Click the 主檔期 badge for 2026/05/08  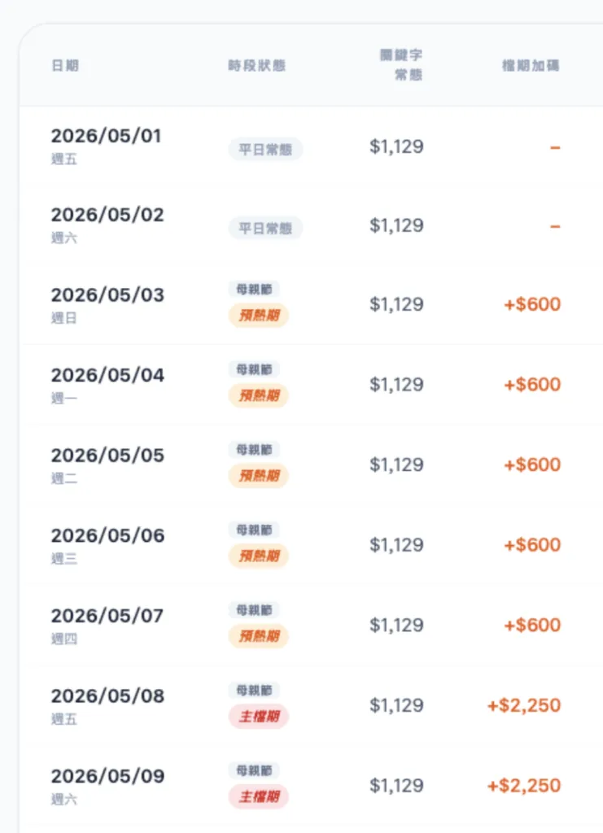click(258, 717)
